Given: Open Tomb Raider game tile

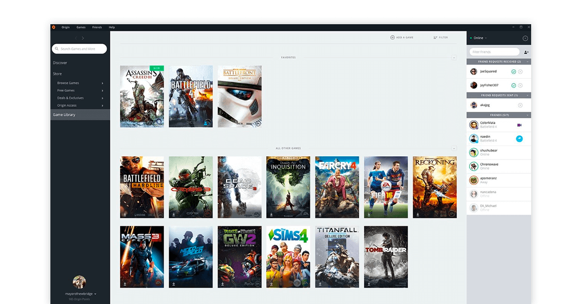Looking at the screenshot, I should pos(386,257).
